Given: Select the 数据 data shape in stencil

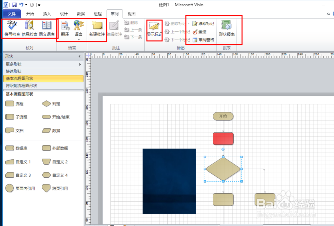Looking at the screenshot, I should [51, 131].
